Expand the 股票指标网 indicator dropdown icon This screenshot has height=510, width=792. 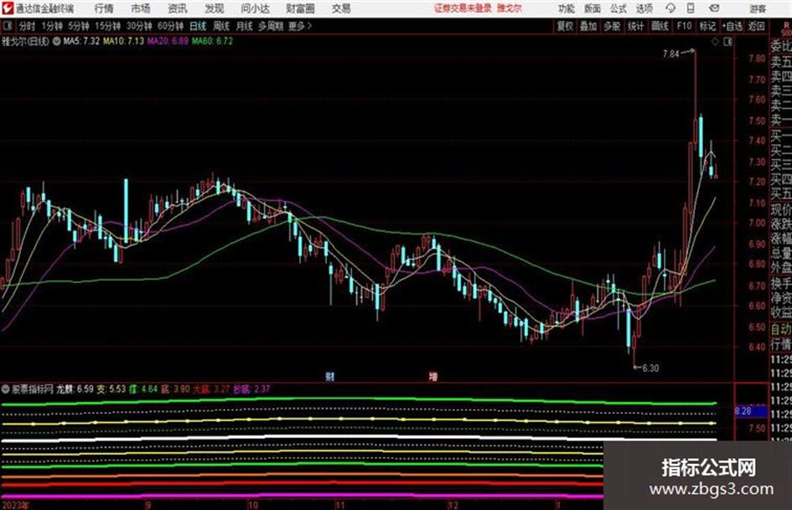point(6,389)
